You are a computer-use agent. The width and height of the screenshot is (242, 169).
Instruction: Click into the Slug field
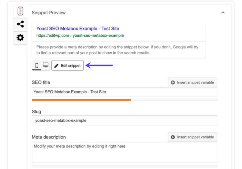point(124,121)
